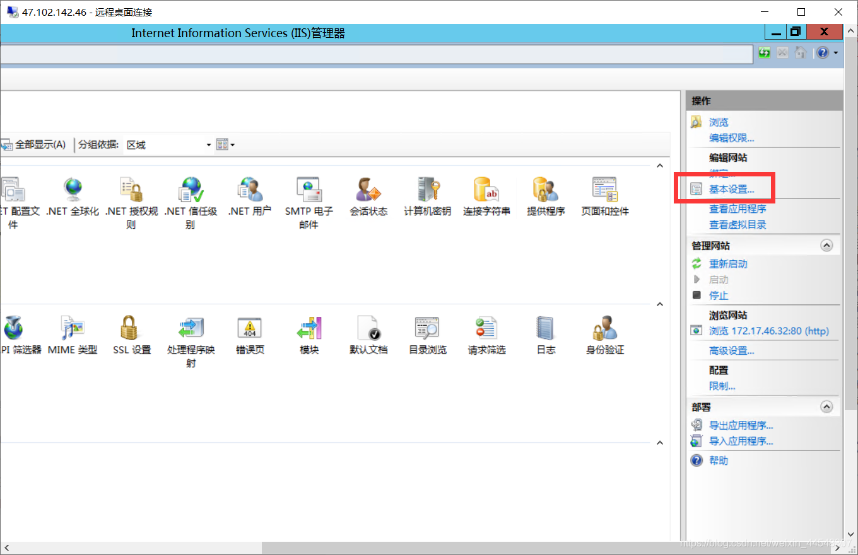Image resolution: width=858 pixels, height=555 pixels.
Task: Click the help question mark toolbar icon
Action: click(823, 53)
